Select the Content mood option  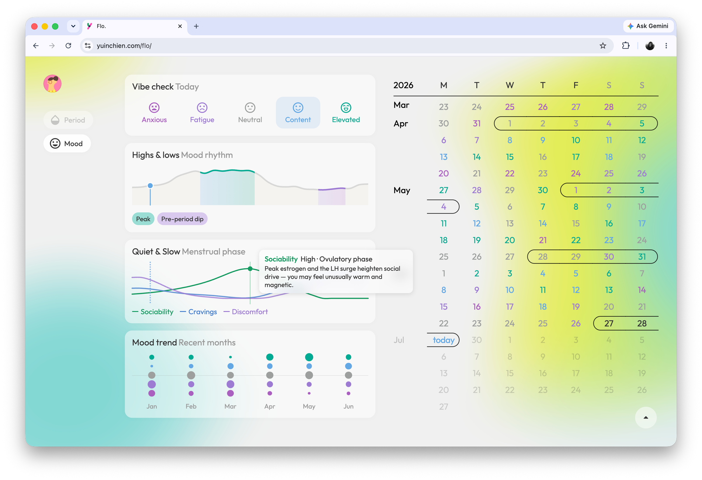(298, 113)
